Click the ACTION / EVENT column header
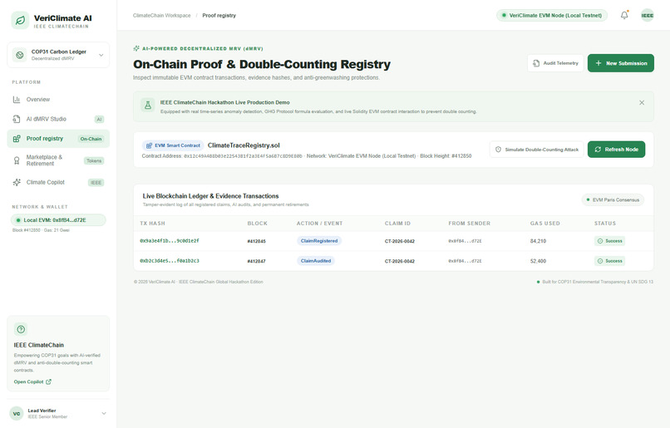 [x=319, y=224]
